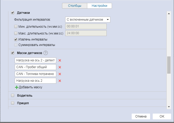Click the help icon next to Маски датчиков
The width and height of the screenshot is (174, 123).
click(45, 53)
